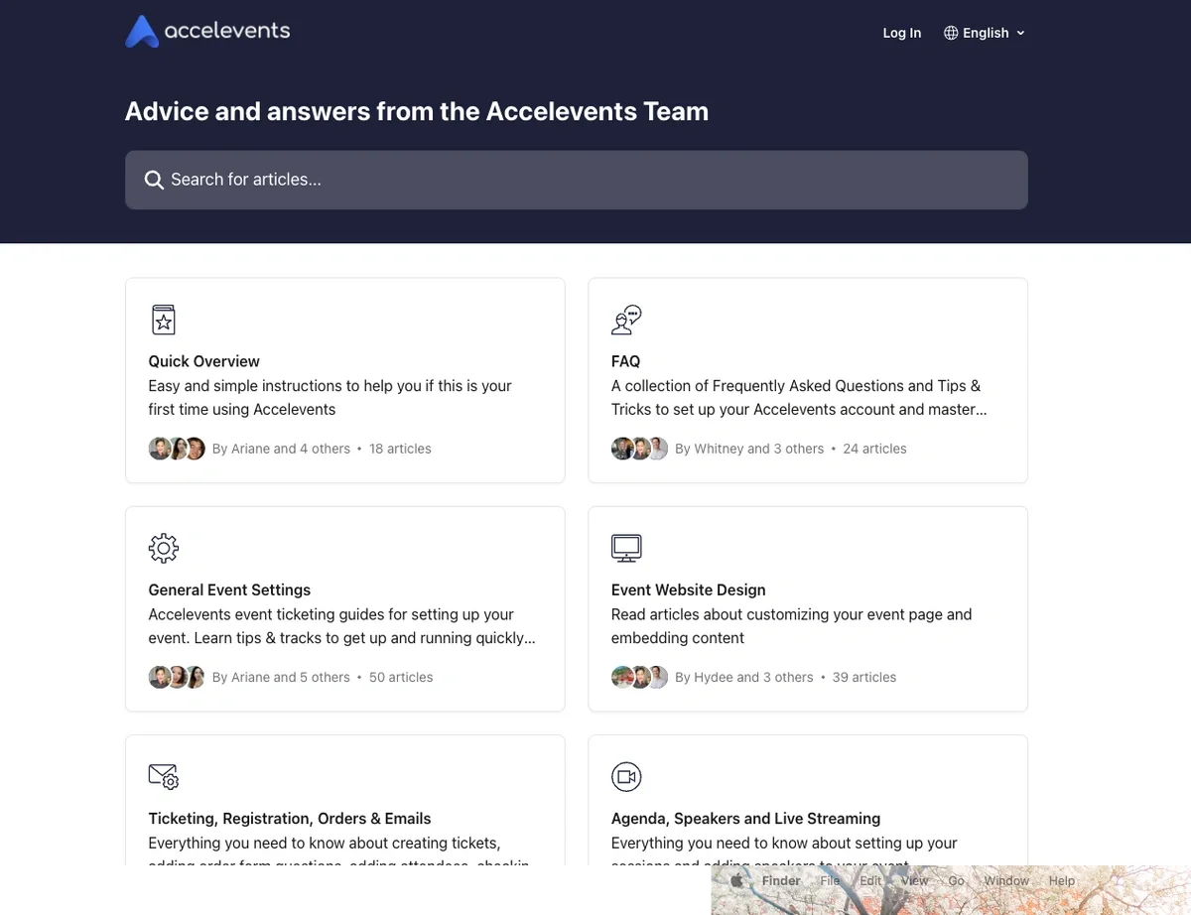Image resolution: width=1191 pixels, height=915 pixels.
Task: Open the General Event Settings title
Action: [x=229, y=589]
